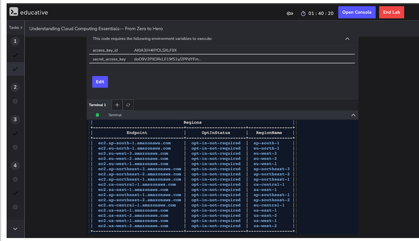Viewport: 419px width, 241px height.
Task: Click the Endpoint column header
Action: pos(137,133)
